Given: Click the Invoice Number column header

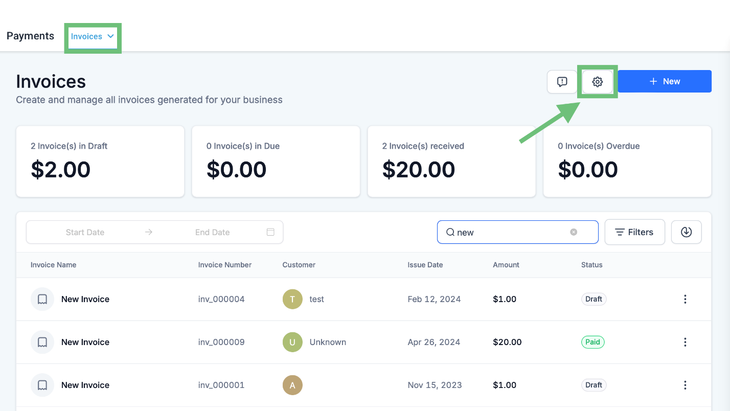Looking at the screenshot, I should click(x=225, y=265).
